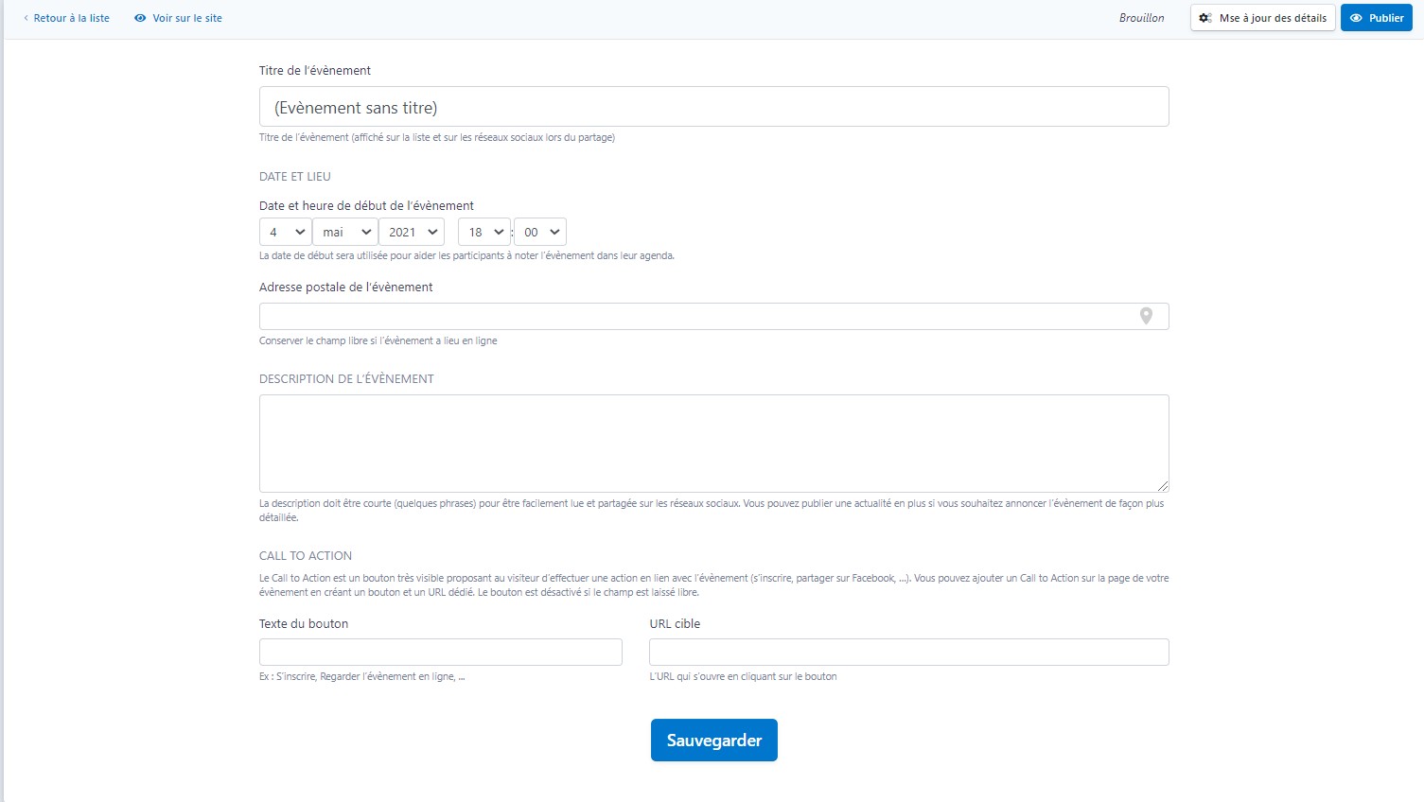Click the back chevron beside Retour à la liste
Image resolution: width=1424 pixels, height=802 pixels.
coord(26,18)
